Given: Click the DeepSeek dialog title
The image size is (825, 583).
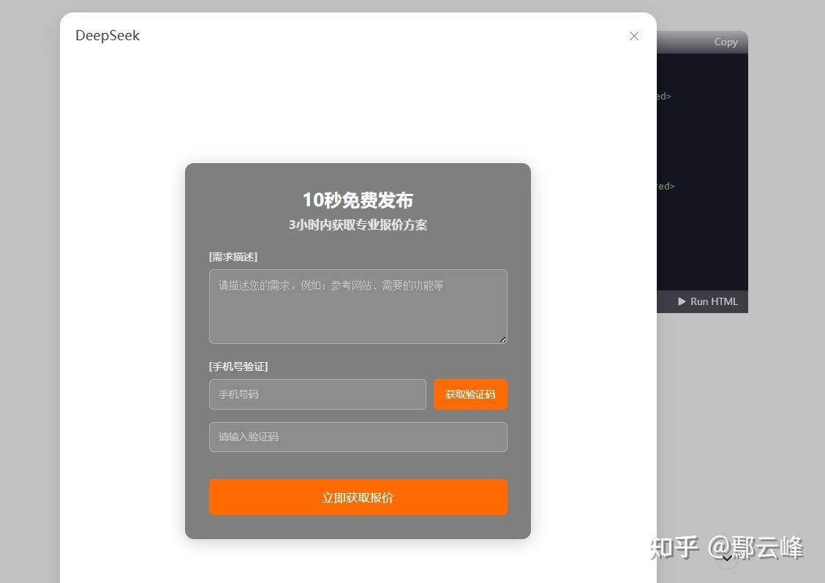Looking at the screenshot, I should click(108, 35).
